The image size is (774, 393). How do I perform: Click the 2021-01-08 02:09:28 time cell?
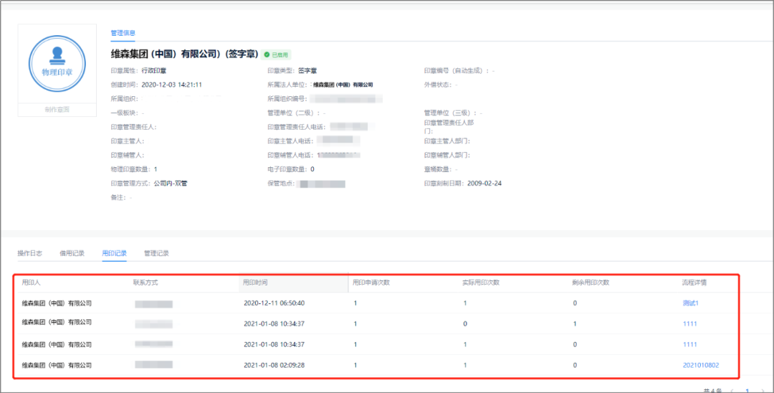pos(274,365)
